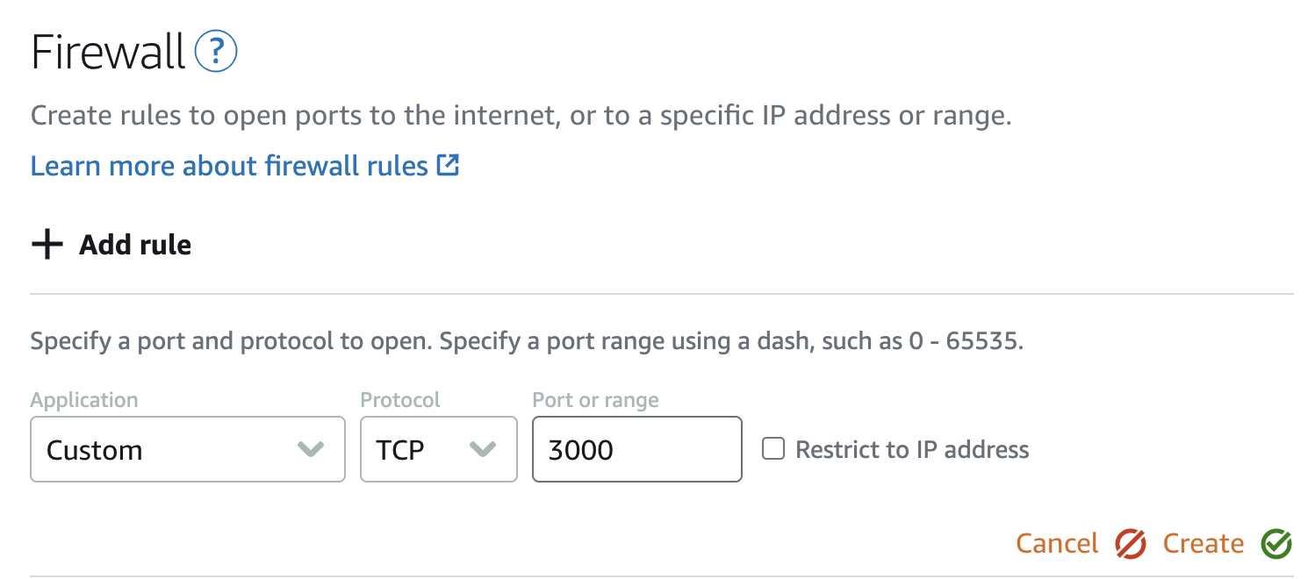Click the Firewall section heading
Viewport: 1315px width, 579px height.
pyautogui.click(x=108, y=54)
